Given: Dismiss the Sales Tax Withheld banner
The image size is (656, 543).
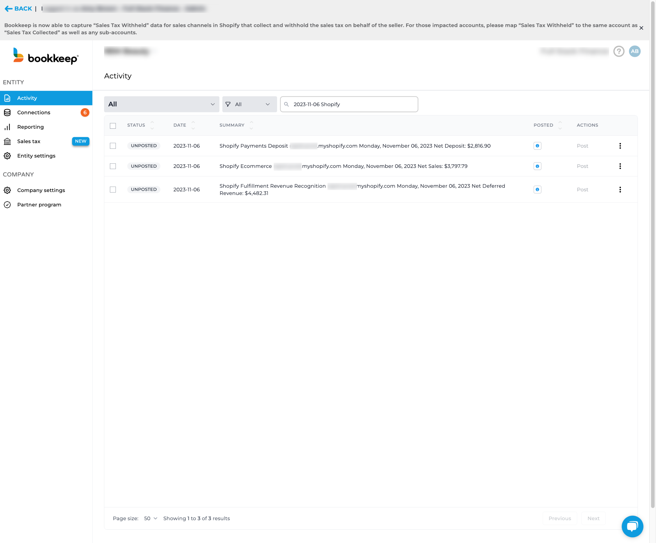Looking at the screenshot, I should pos(641,28).
